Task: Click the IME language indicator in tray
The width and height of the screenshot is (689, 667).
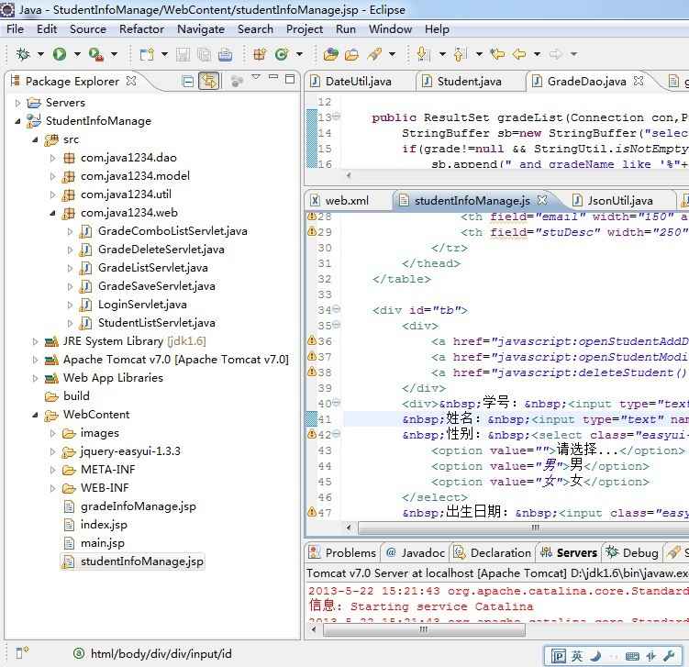Action: [577, 656]
